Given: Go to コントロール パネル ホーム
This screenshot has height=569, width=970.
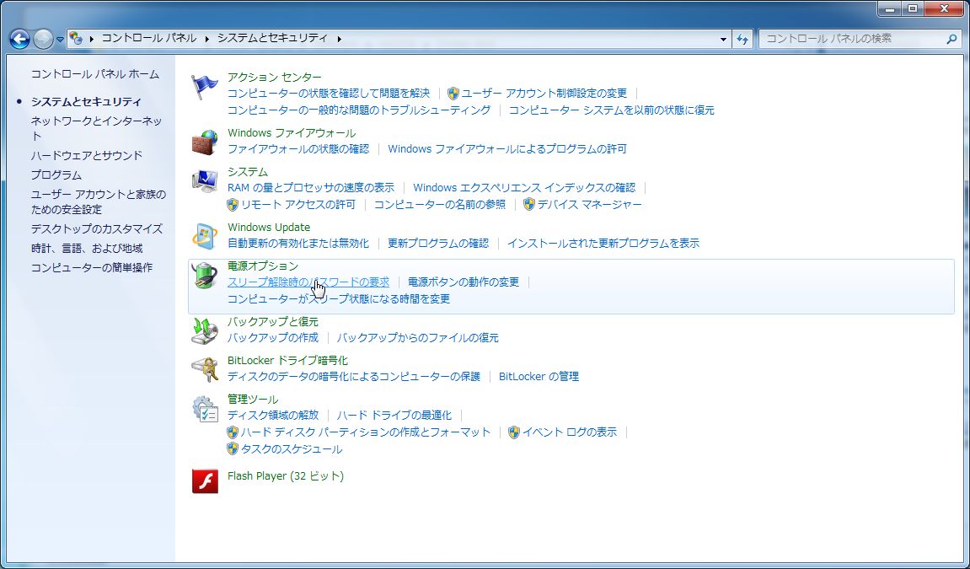Looking at the screenshot, I should coord(95,74).
